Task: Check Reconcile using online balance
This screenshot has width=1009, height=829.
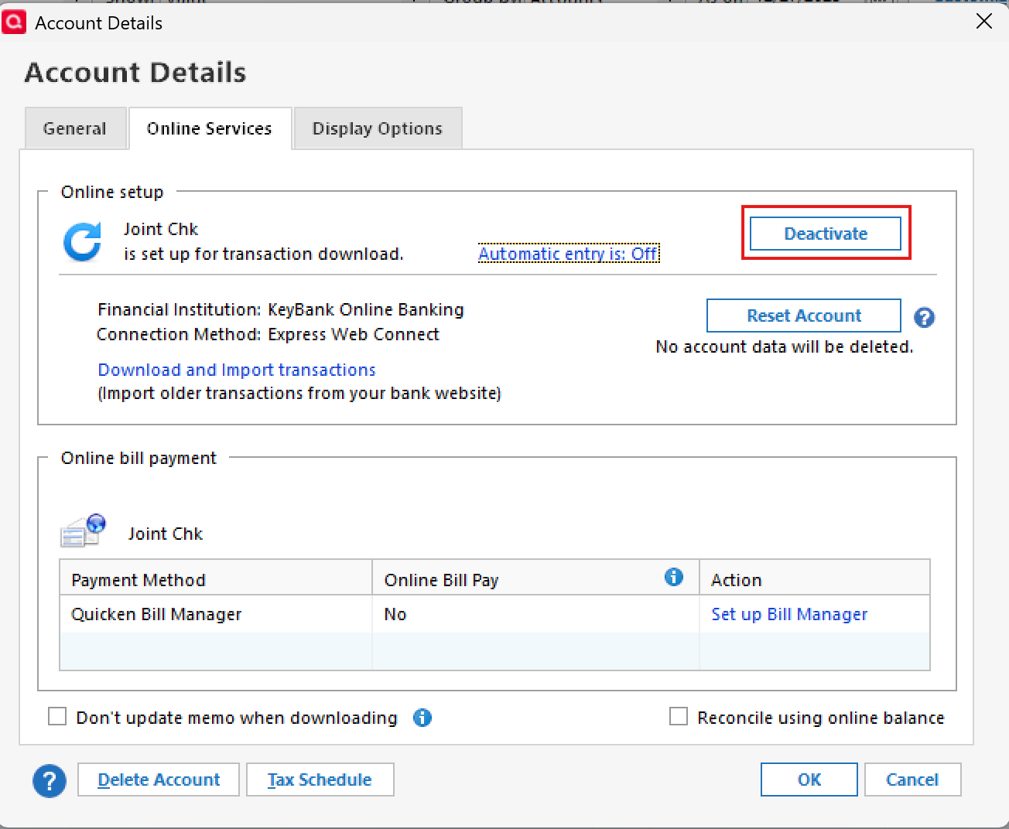Action: click(679, 717)
